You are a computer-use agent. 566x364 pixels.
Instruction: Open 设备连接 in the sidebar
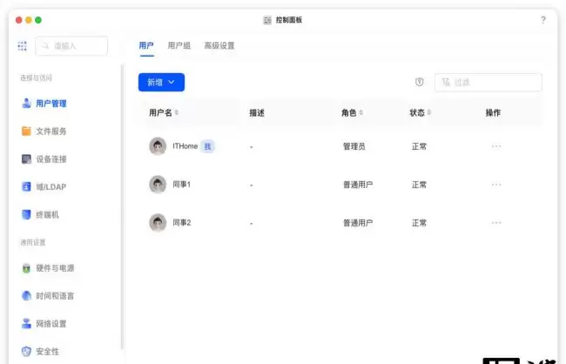point(44,158)
